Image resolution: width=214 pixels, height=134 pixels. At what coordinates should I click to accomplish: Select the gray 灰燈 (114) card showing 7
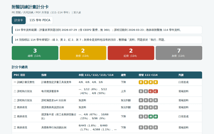coord(179,53)
